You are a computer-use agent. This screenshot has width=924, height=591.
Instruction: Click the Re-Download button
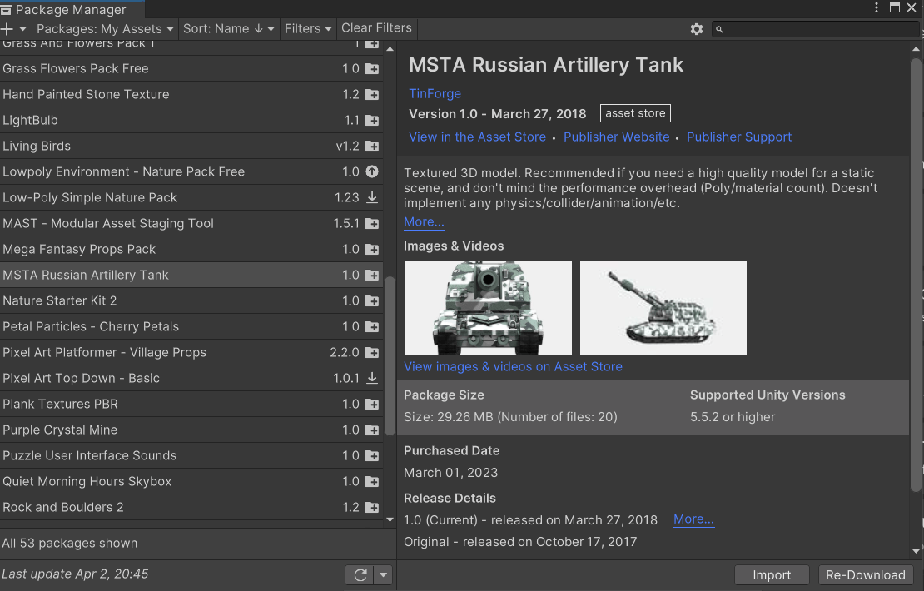pos(866,575)
